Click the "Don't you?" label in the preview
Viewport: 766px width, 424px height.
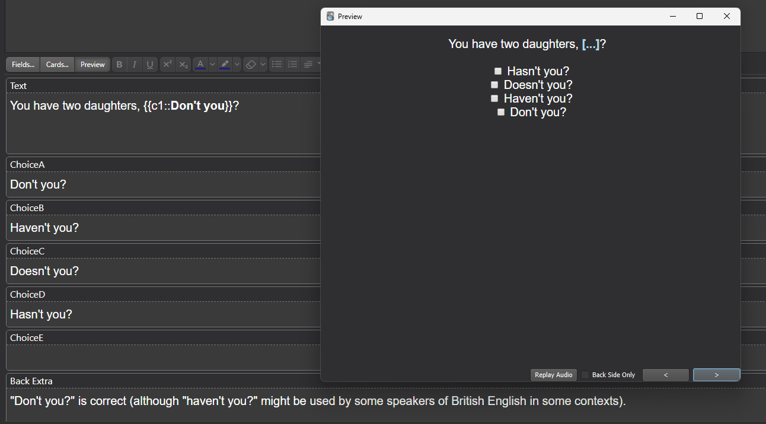point(538,112)
